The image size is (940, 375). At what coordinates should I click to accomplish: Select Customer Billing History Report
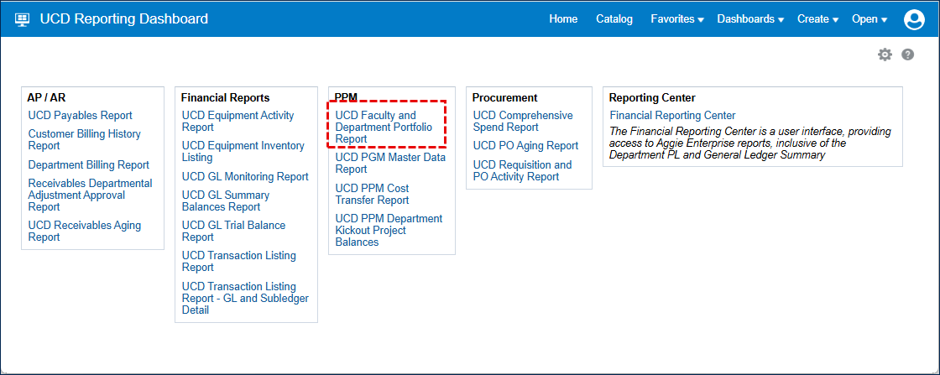click(84, 139)
